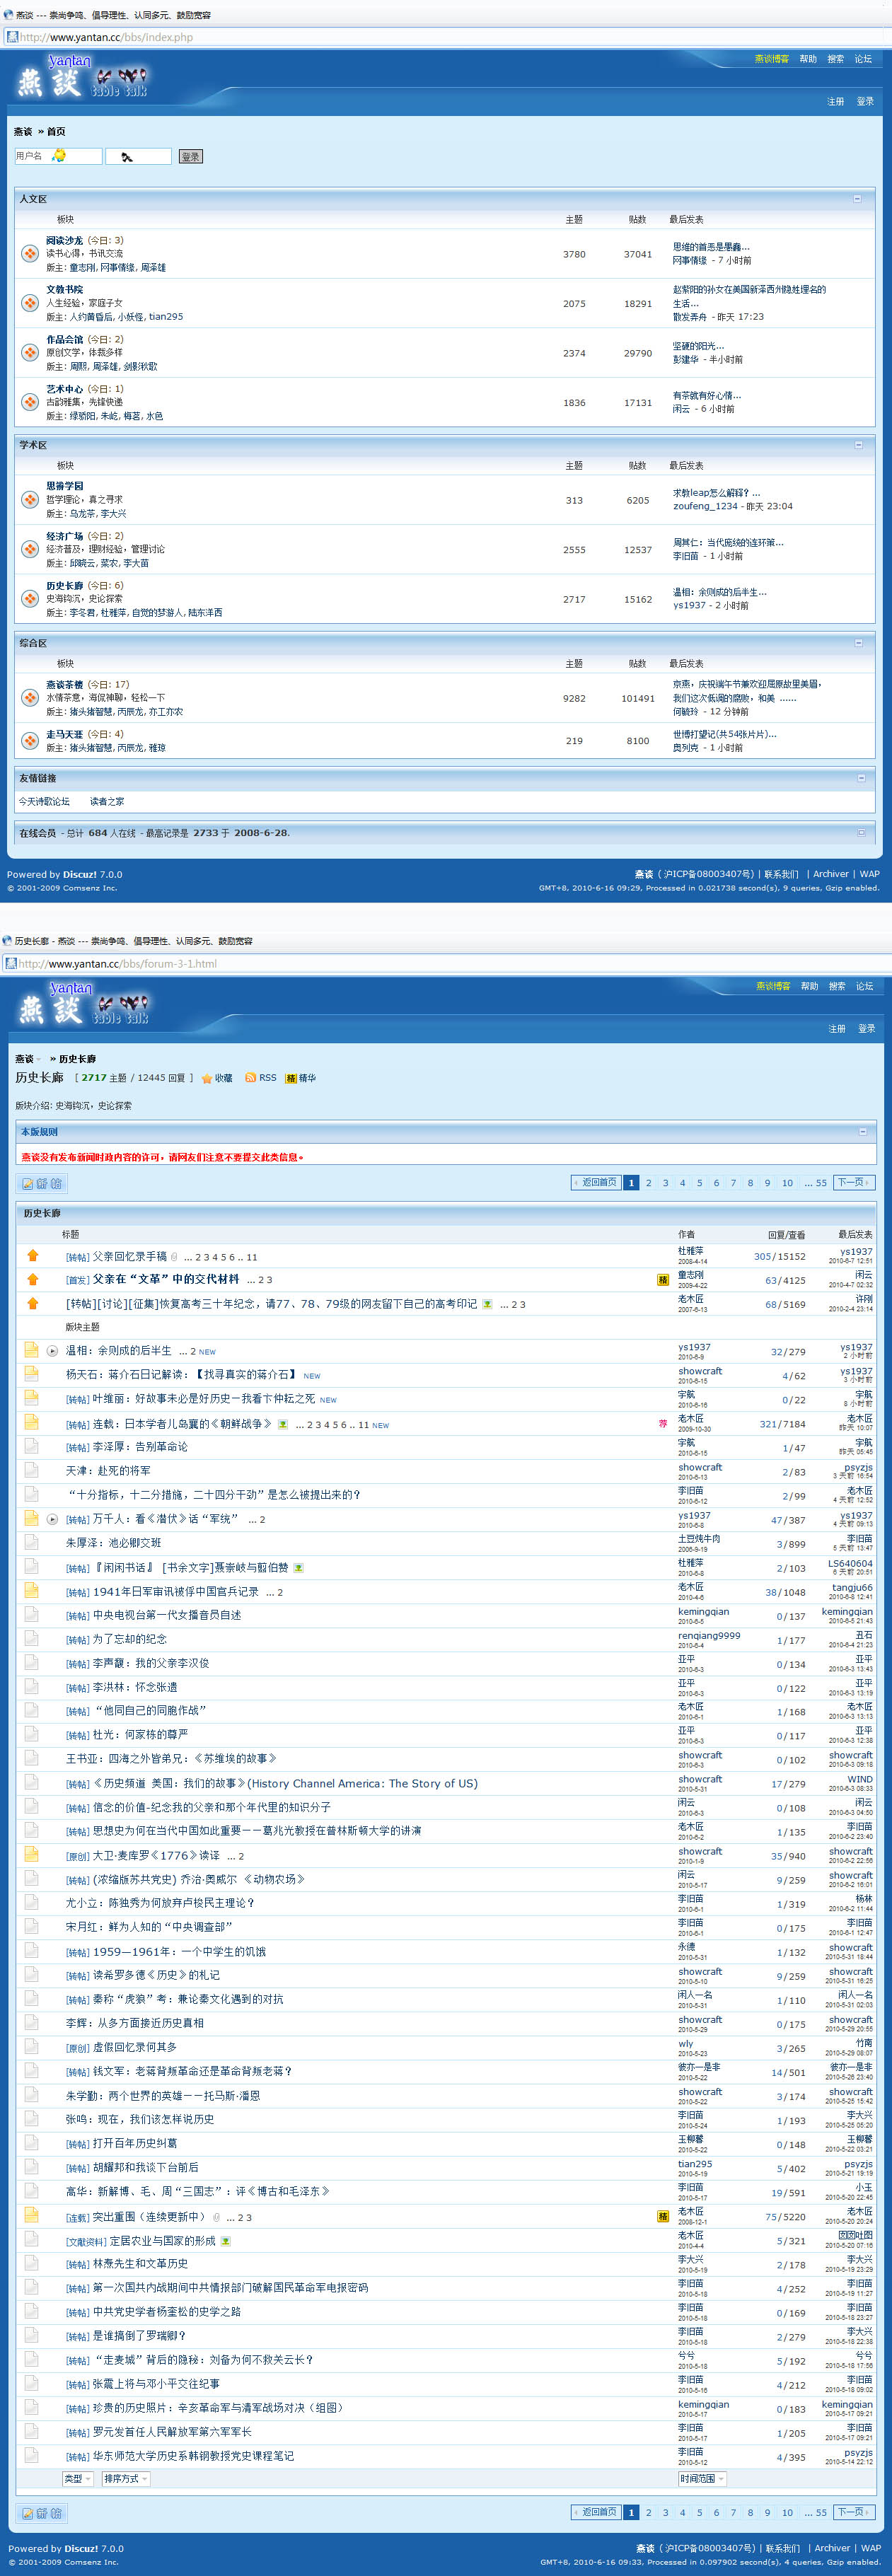
Task: Open 论坛 in 历史长廊 page header
Action: pos(865,986)
